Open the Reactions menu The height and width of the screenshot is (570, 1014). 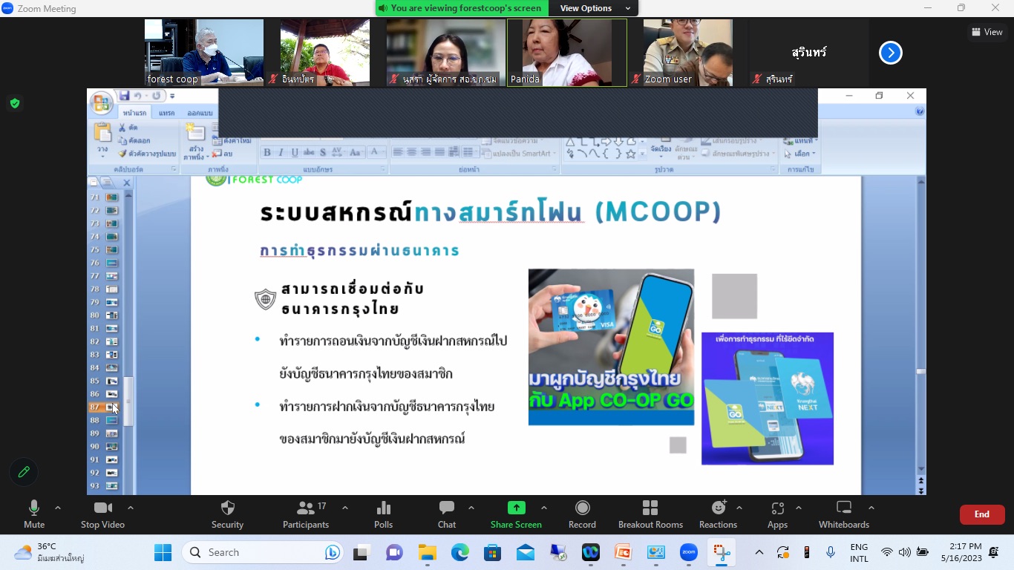(x=718, y=514)
